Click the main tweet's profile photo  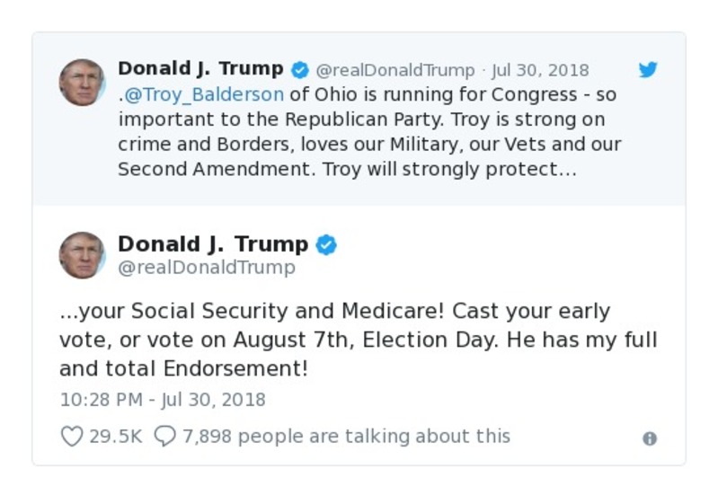[x=83, y=254]
